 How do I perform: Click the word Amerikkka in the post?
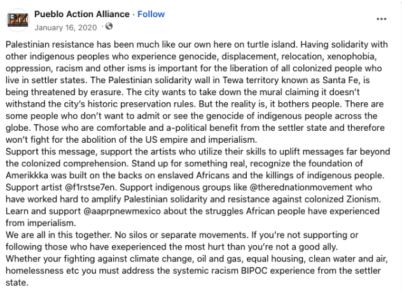tap(27, 175)
